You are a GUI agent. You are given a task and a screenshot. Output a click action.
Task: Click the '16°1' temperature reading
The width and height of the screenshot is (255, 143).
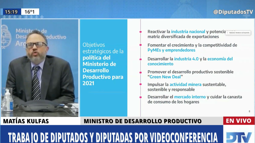pos(30,12)
